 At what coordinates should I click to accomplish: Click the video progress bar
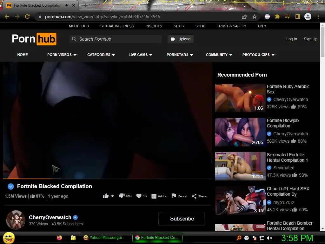[108, 179]
